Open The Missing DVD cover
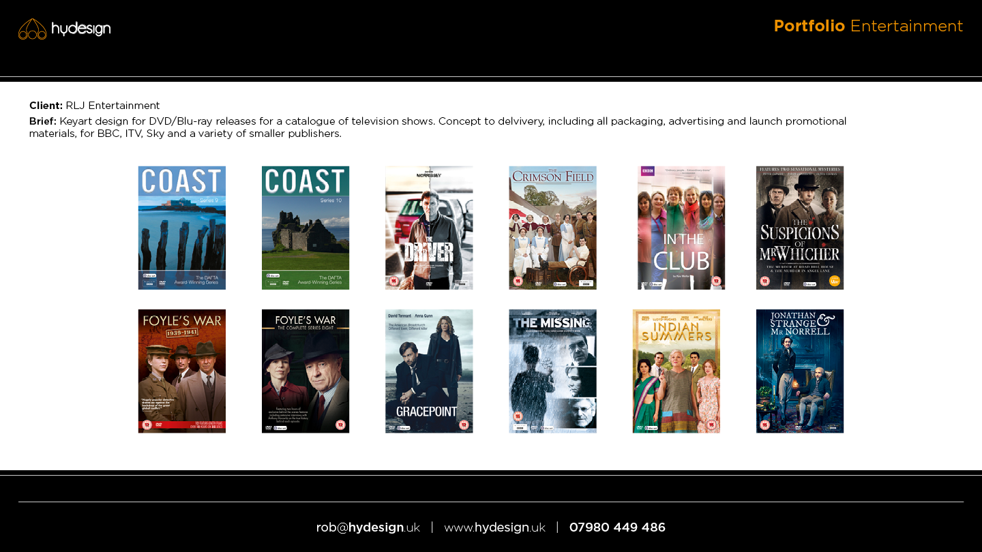 [x=552, y=371]
